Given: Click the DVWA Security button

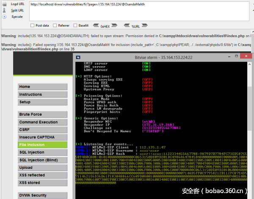Looking at the screenshot, I should click(42, 195).
